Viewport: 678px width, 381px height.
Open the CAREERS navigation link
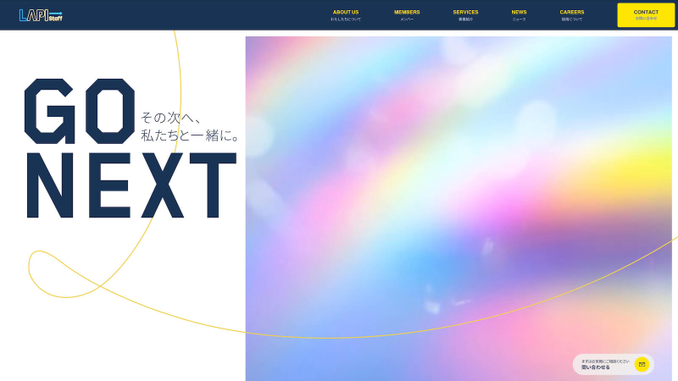[571, 12]
